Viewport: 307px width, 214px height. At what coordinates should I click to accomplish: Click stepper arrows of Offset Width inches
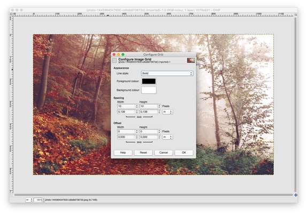click(x=137, y=137)
